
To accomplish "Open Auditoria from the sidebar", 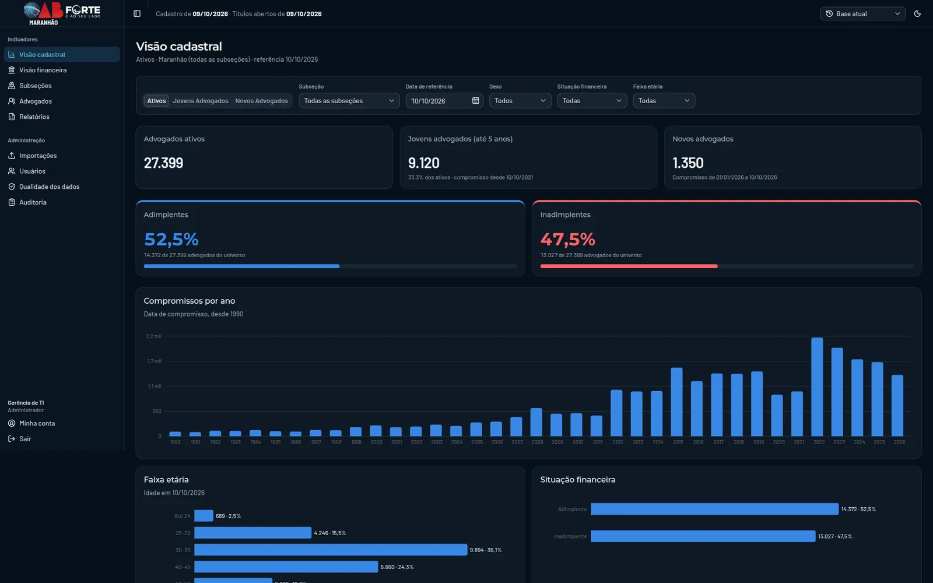I will point(62,202).
